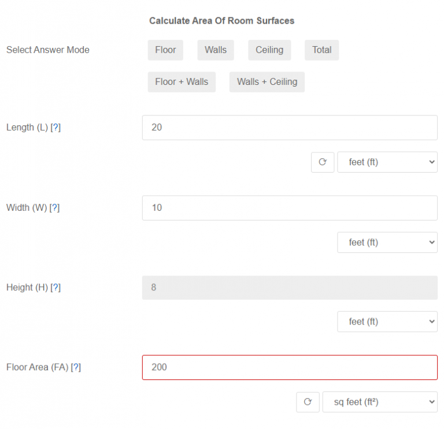Open the Floor Area sq feet dropdown

click(x=379, y=402)
